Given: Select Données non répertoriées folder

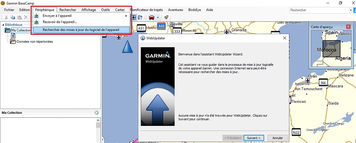Looking at the screenshot, I should [35, 42].
